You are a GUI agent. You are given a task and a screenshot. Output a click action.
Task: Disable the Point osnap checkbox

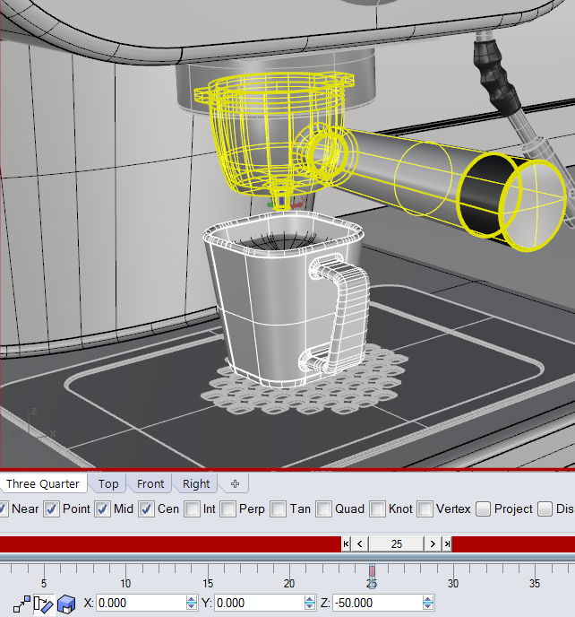tap(52, 509)
